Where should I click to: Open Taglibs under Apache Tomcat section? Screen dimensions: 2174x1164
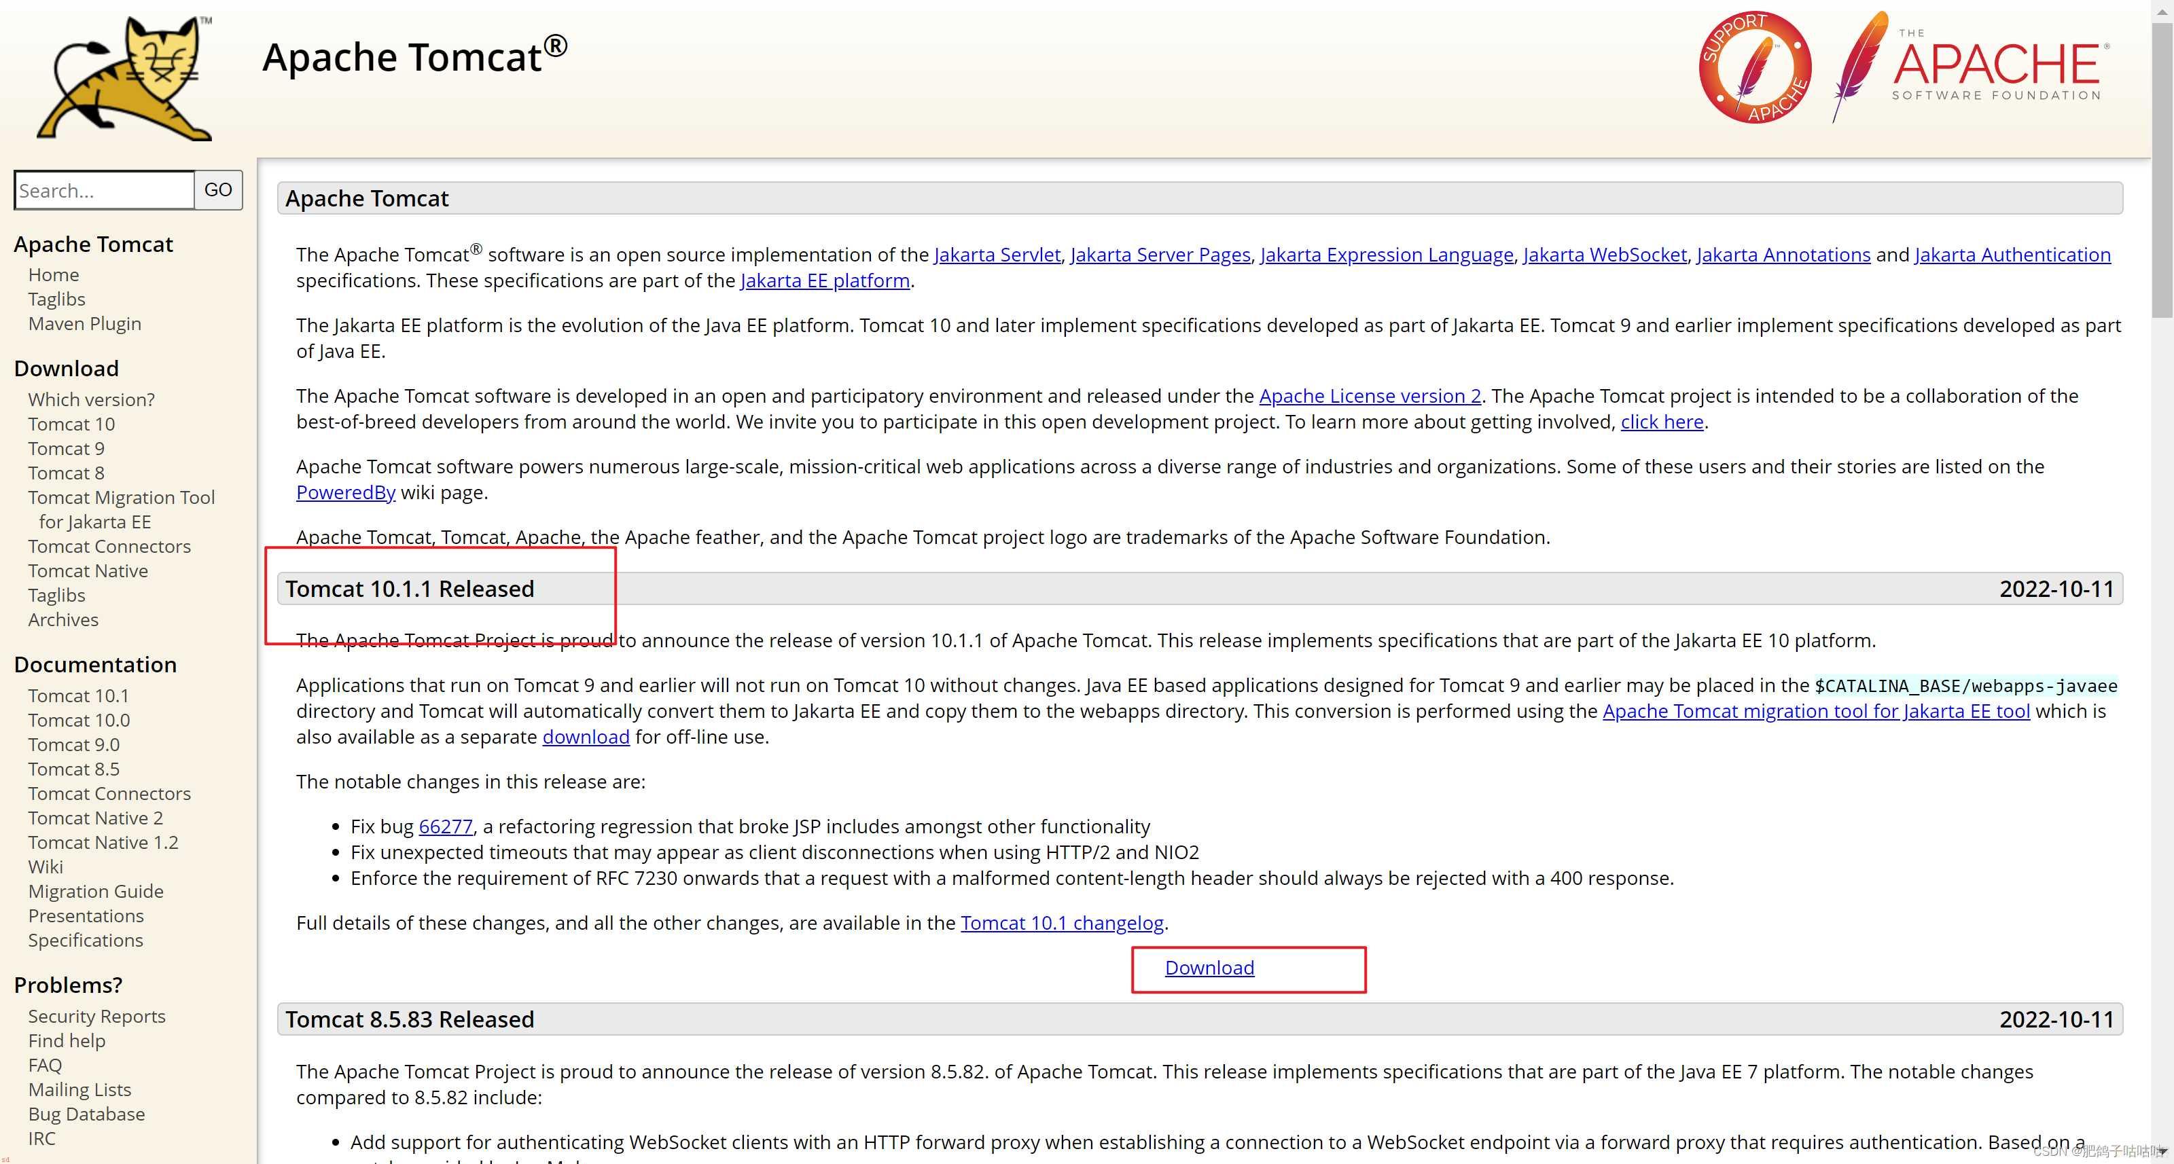[x=56, y=299]
